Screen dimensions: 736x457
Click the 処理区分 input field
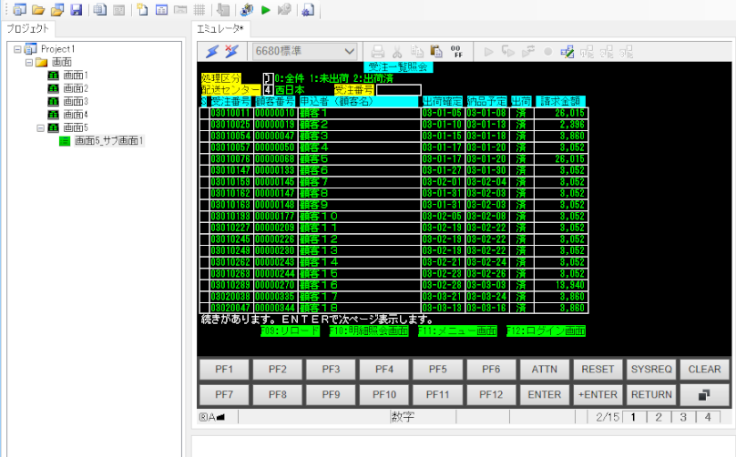[268, 78]
